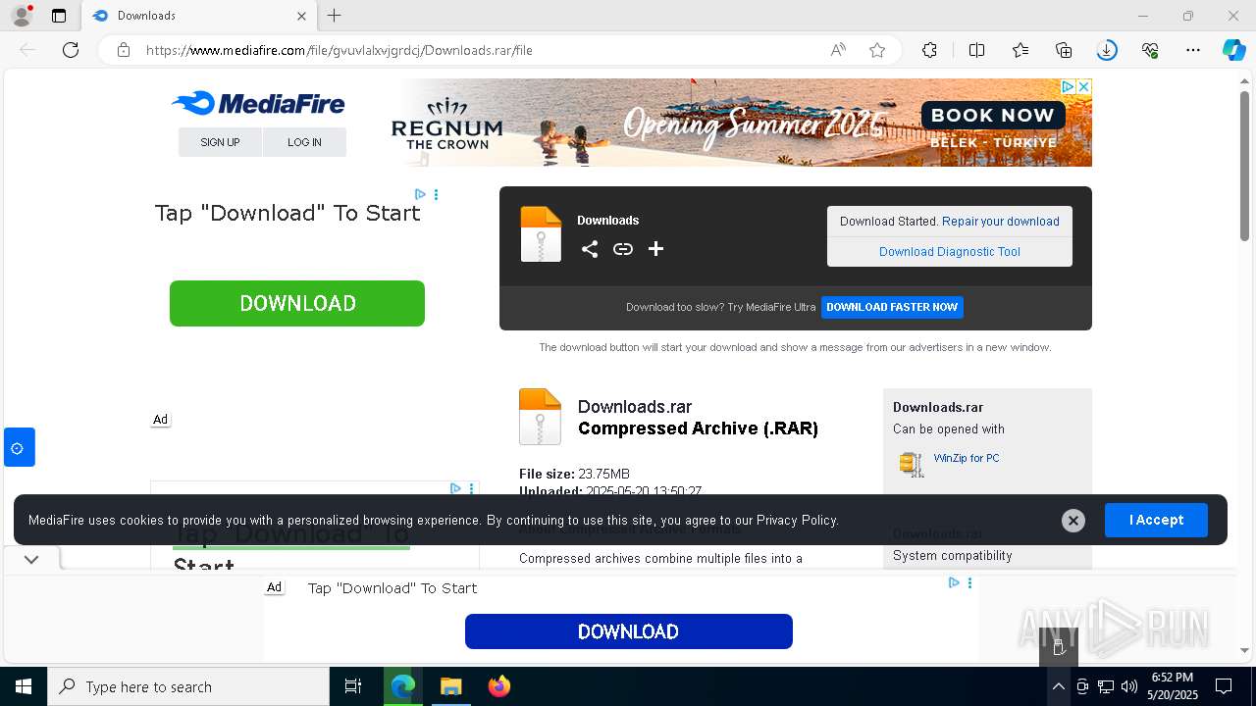Open WinZip for PC link

[x=967, y=458]
